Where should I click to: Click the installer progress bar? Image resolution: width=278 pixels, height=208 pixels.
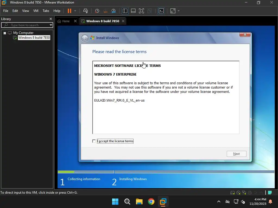(x=166, y=172)
